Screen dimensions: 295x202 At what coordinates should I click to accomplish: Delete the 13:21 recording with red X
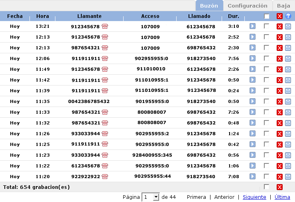pyautogui.click(x=279, y=26)
